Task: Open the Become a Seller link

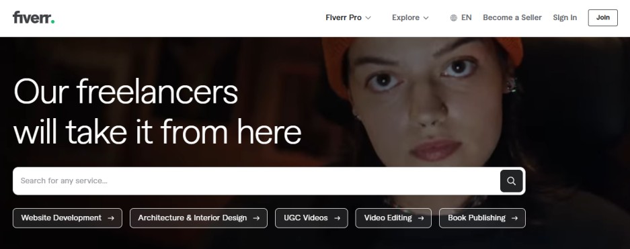Action: point(512,17)
